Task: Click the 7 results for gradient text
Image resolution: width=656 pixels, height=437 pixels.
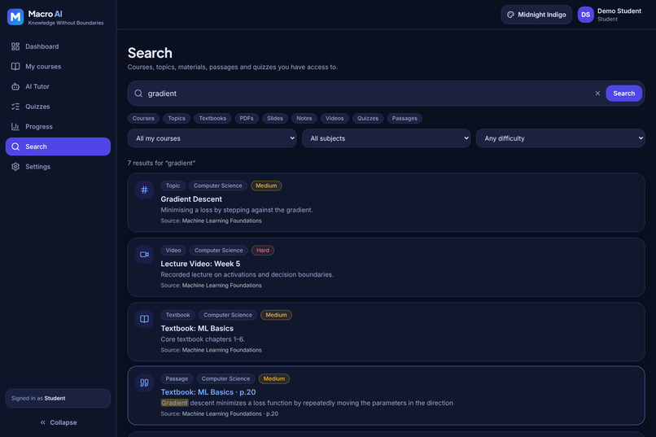Action: click(x=161, y=163)
